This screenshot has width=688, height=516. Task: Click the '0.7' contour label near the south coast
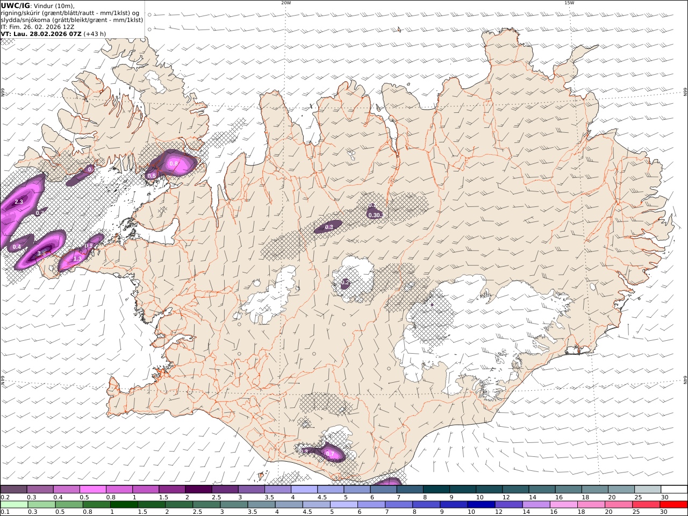tap(330, 454)
